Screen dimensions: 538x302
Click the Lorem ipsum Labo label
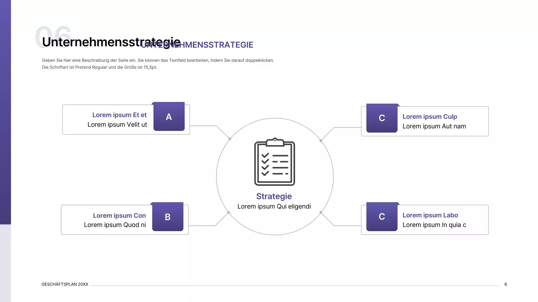click(430, 215)
